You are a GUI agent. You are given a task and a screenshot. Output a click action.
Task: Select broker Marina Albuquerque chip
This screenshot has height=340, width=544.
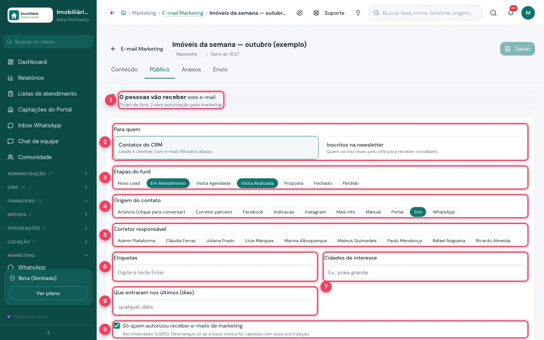pyautogui.click(x=306, y=241)
